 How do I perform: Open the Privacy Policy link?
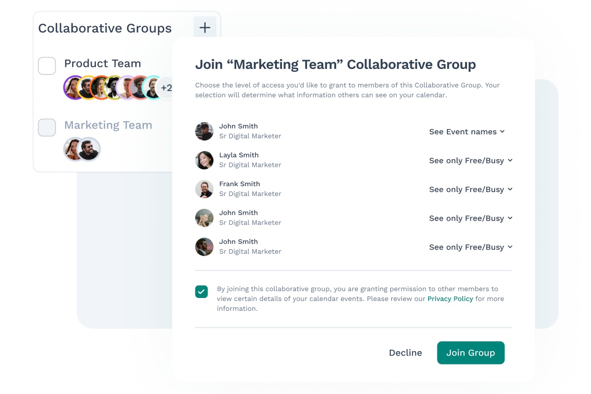coord(450,299)
